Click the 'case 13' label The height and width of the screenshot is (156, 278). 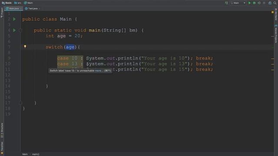coord(67,64)
